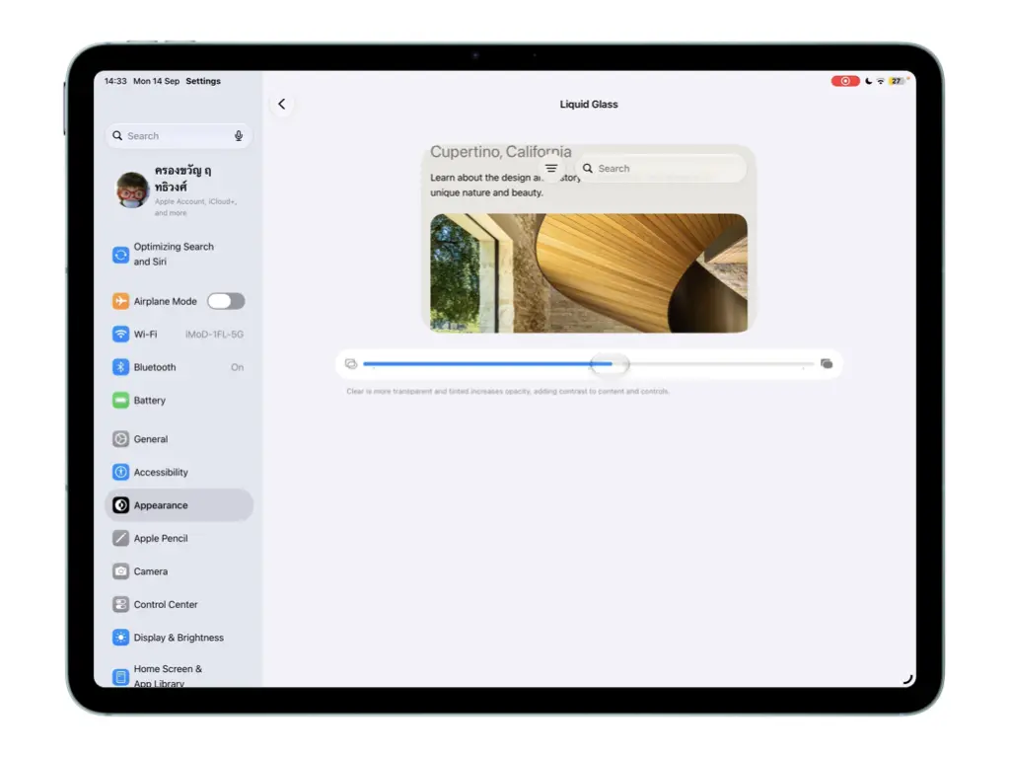Screen dimensions: 1010x758
Task: Click the clear glass icon left of slider
Action: [x=351, y=364]
